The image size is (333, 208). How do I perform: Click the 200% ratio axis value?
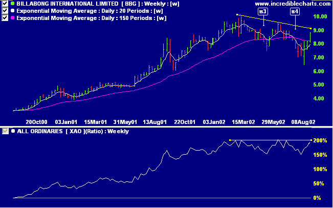point(320,140)
